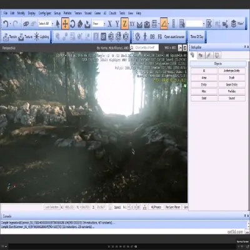Open the DB database view icon
The width and height of the screenshot is (250, 250).
click(x=152, y=37)
